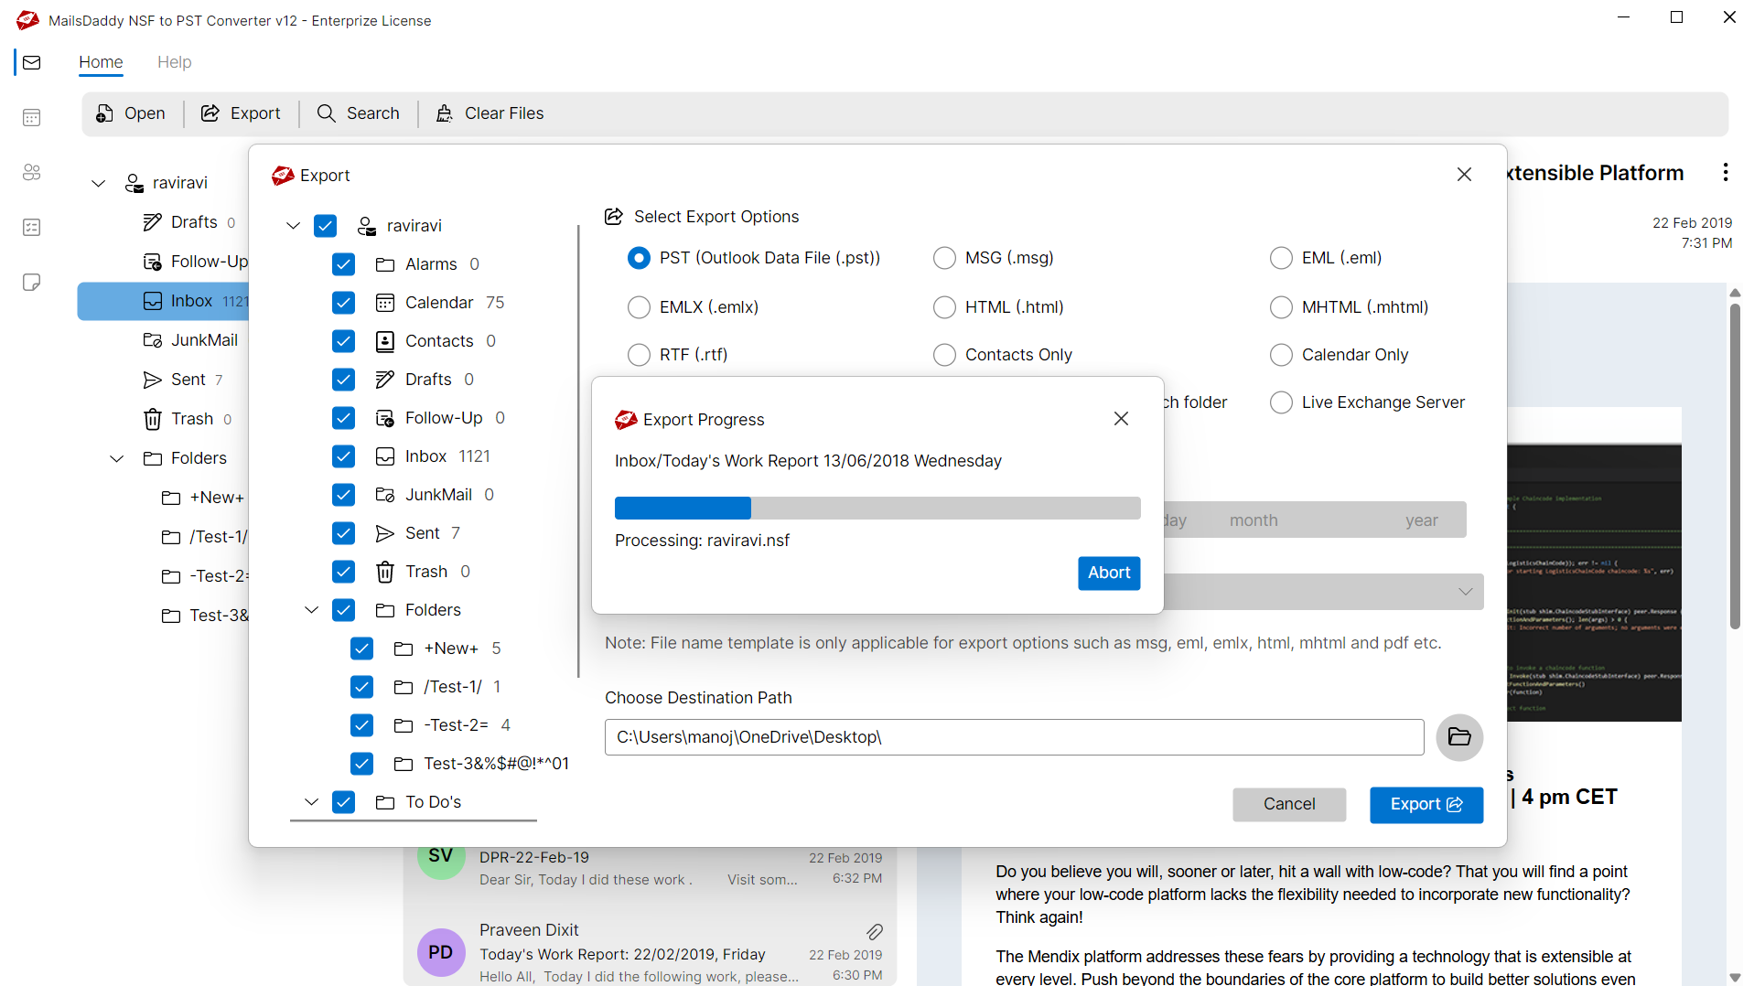Open the tasks checklist sidebar icon

(32, 227)
